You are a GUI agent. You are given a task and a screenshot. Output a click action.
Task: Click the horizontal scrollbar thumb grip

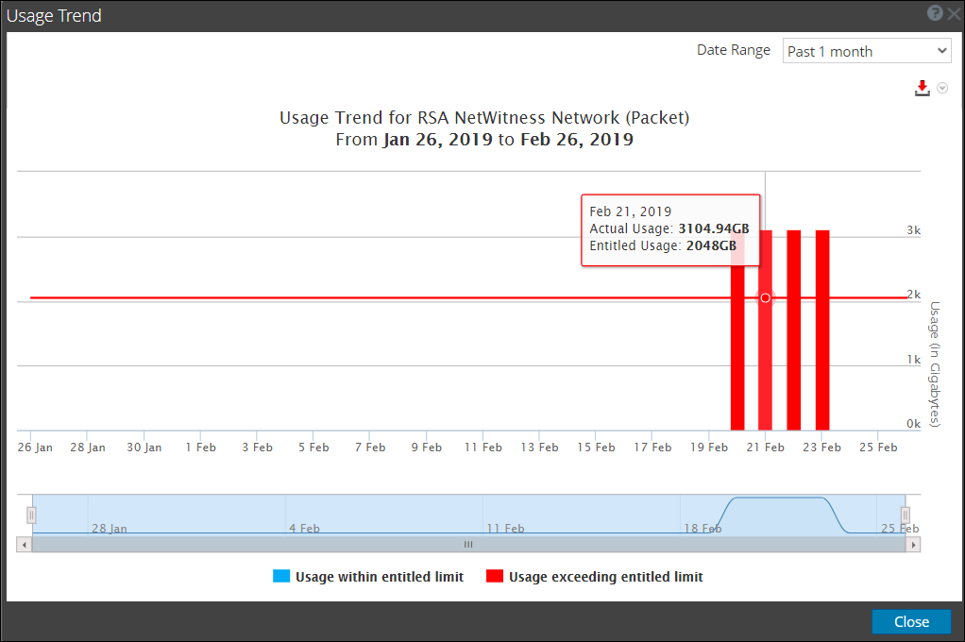(467, 545)
